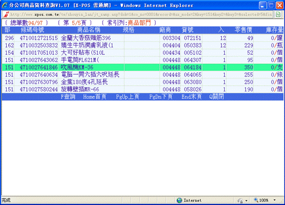This screenshot has height=205, width=285.
Task: Click the 零售價 column header
Action: tap(243, 30)
